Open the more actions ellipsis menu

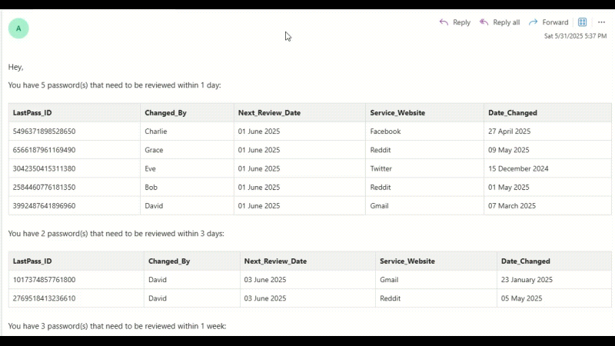coord(601,22)
